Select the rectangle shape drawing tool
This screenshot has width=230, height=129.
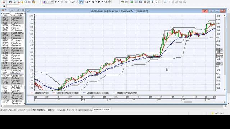87,2
